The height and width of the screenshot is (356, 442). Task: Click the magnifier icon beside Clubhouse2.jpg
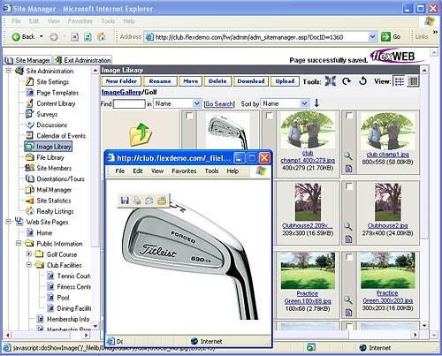[x=348, y=226]
